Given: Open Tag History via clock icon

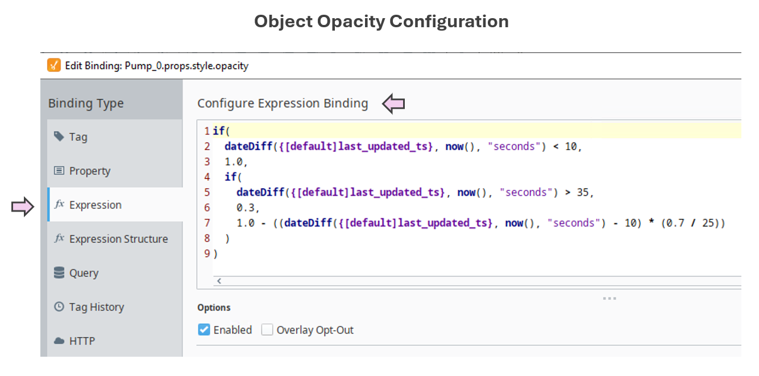Looking at the screenshot, I should pyautogui.click(x=59, y=307).
